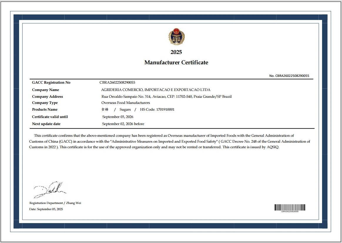Click Registration Department / Zhang Wei text
The height and width of the screenshot is (243, 342).
coord(55,203)
